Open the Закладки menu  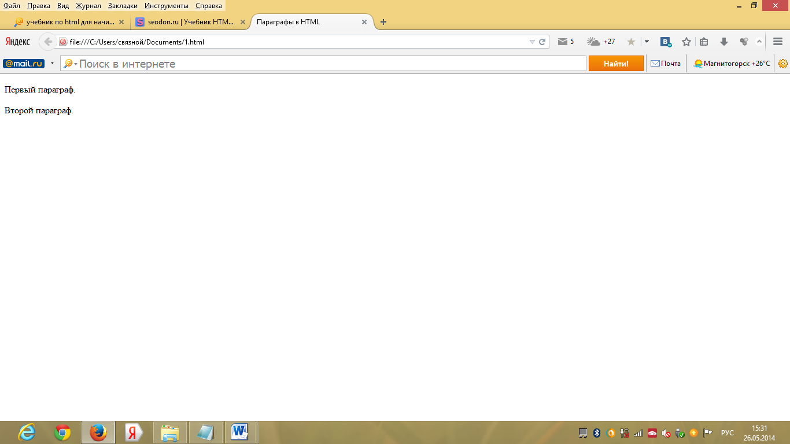tap(123, 6)
